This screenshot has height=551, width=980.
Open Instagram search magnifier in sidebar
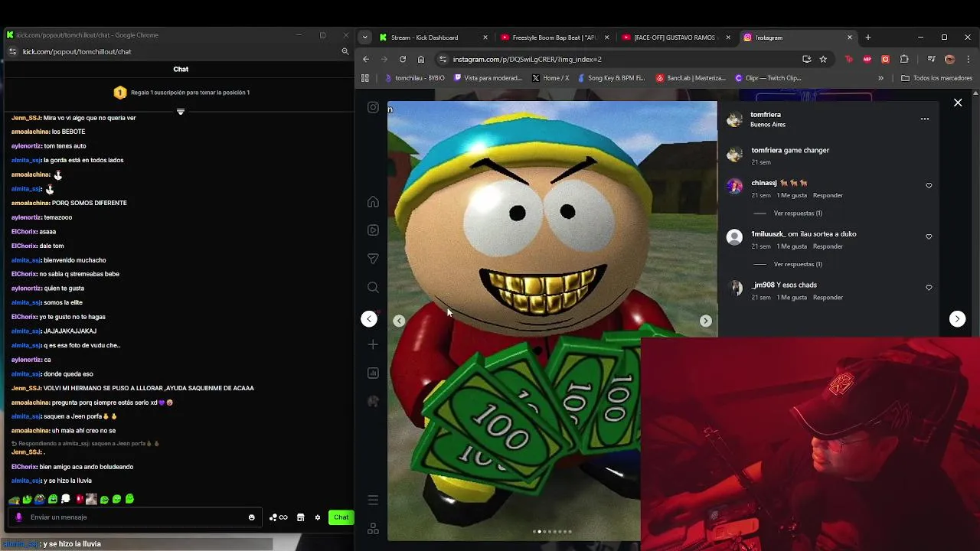tap(373, 288)
